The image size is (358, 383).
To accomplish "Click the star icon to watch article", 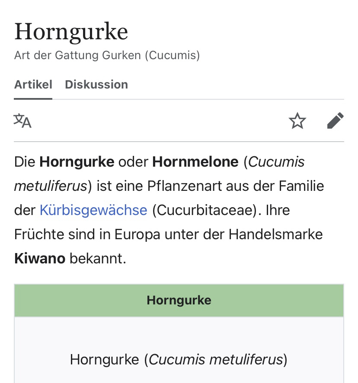I will pos(297,121).
